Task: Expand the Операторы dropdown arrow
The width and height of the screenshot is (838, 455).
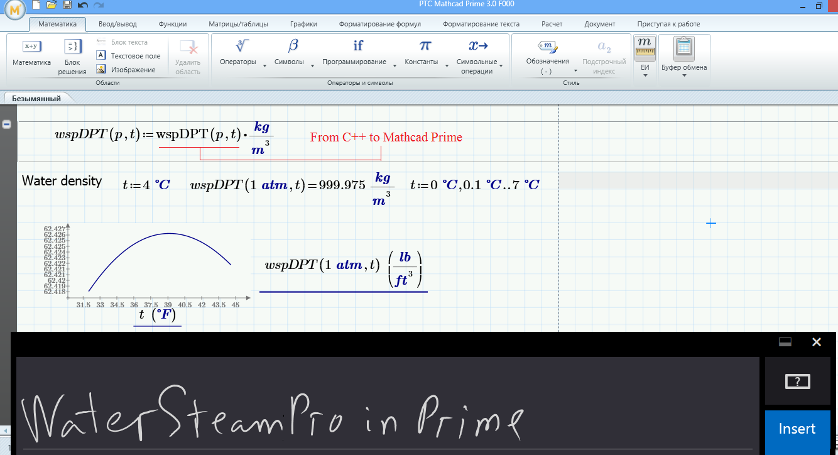Action: 264,65
